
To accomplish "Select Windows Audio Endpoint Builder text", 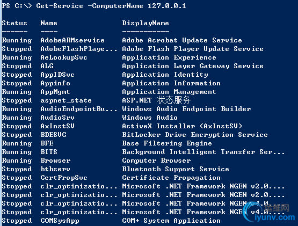I will (186, 109).
